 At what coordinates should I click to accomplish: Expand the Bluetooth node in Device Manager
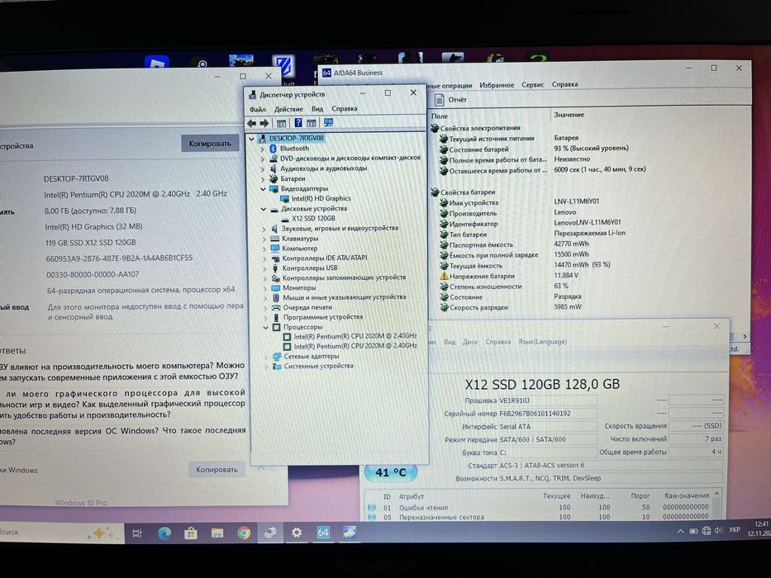(x=263, y=149)
